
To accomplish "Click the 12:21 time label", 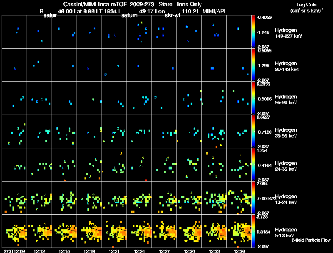I will pyautogui.click(x=114, y=251).
